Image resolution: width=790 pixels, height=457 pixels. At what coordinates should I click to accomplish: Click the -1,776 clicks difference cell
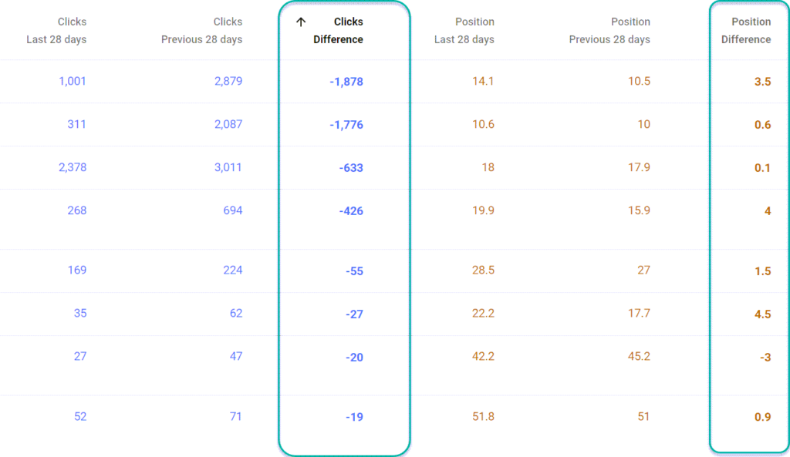pyautogui.click(x=346, y=125)
